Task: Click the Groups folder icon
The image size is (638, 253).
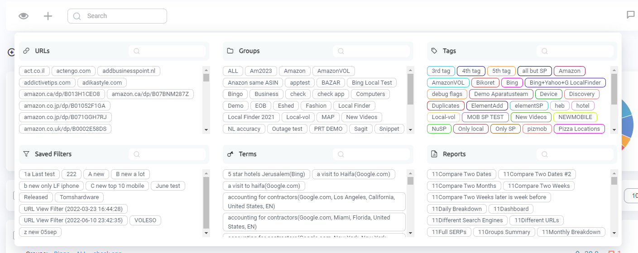Action: [x=230, y=51]
